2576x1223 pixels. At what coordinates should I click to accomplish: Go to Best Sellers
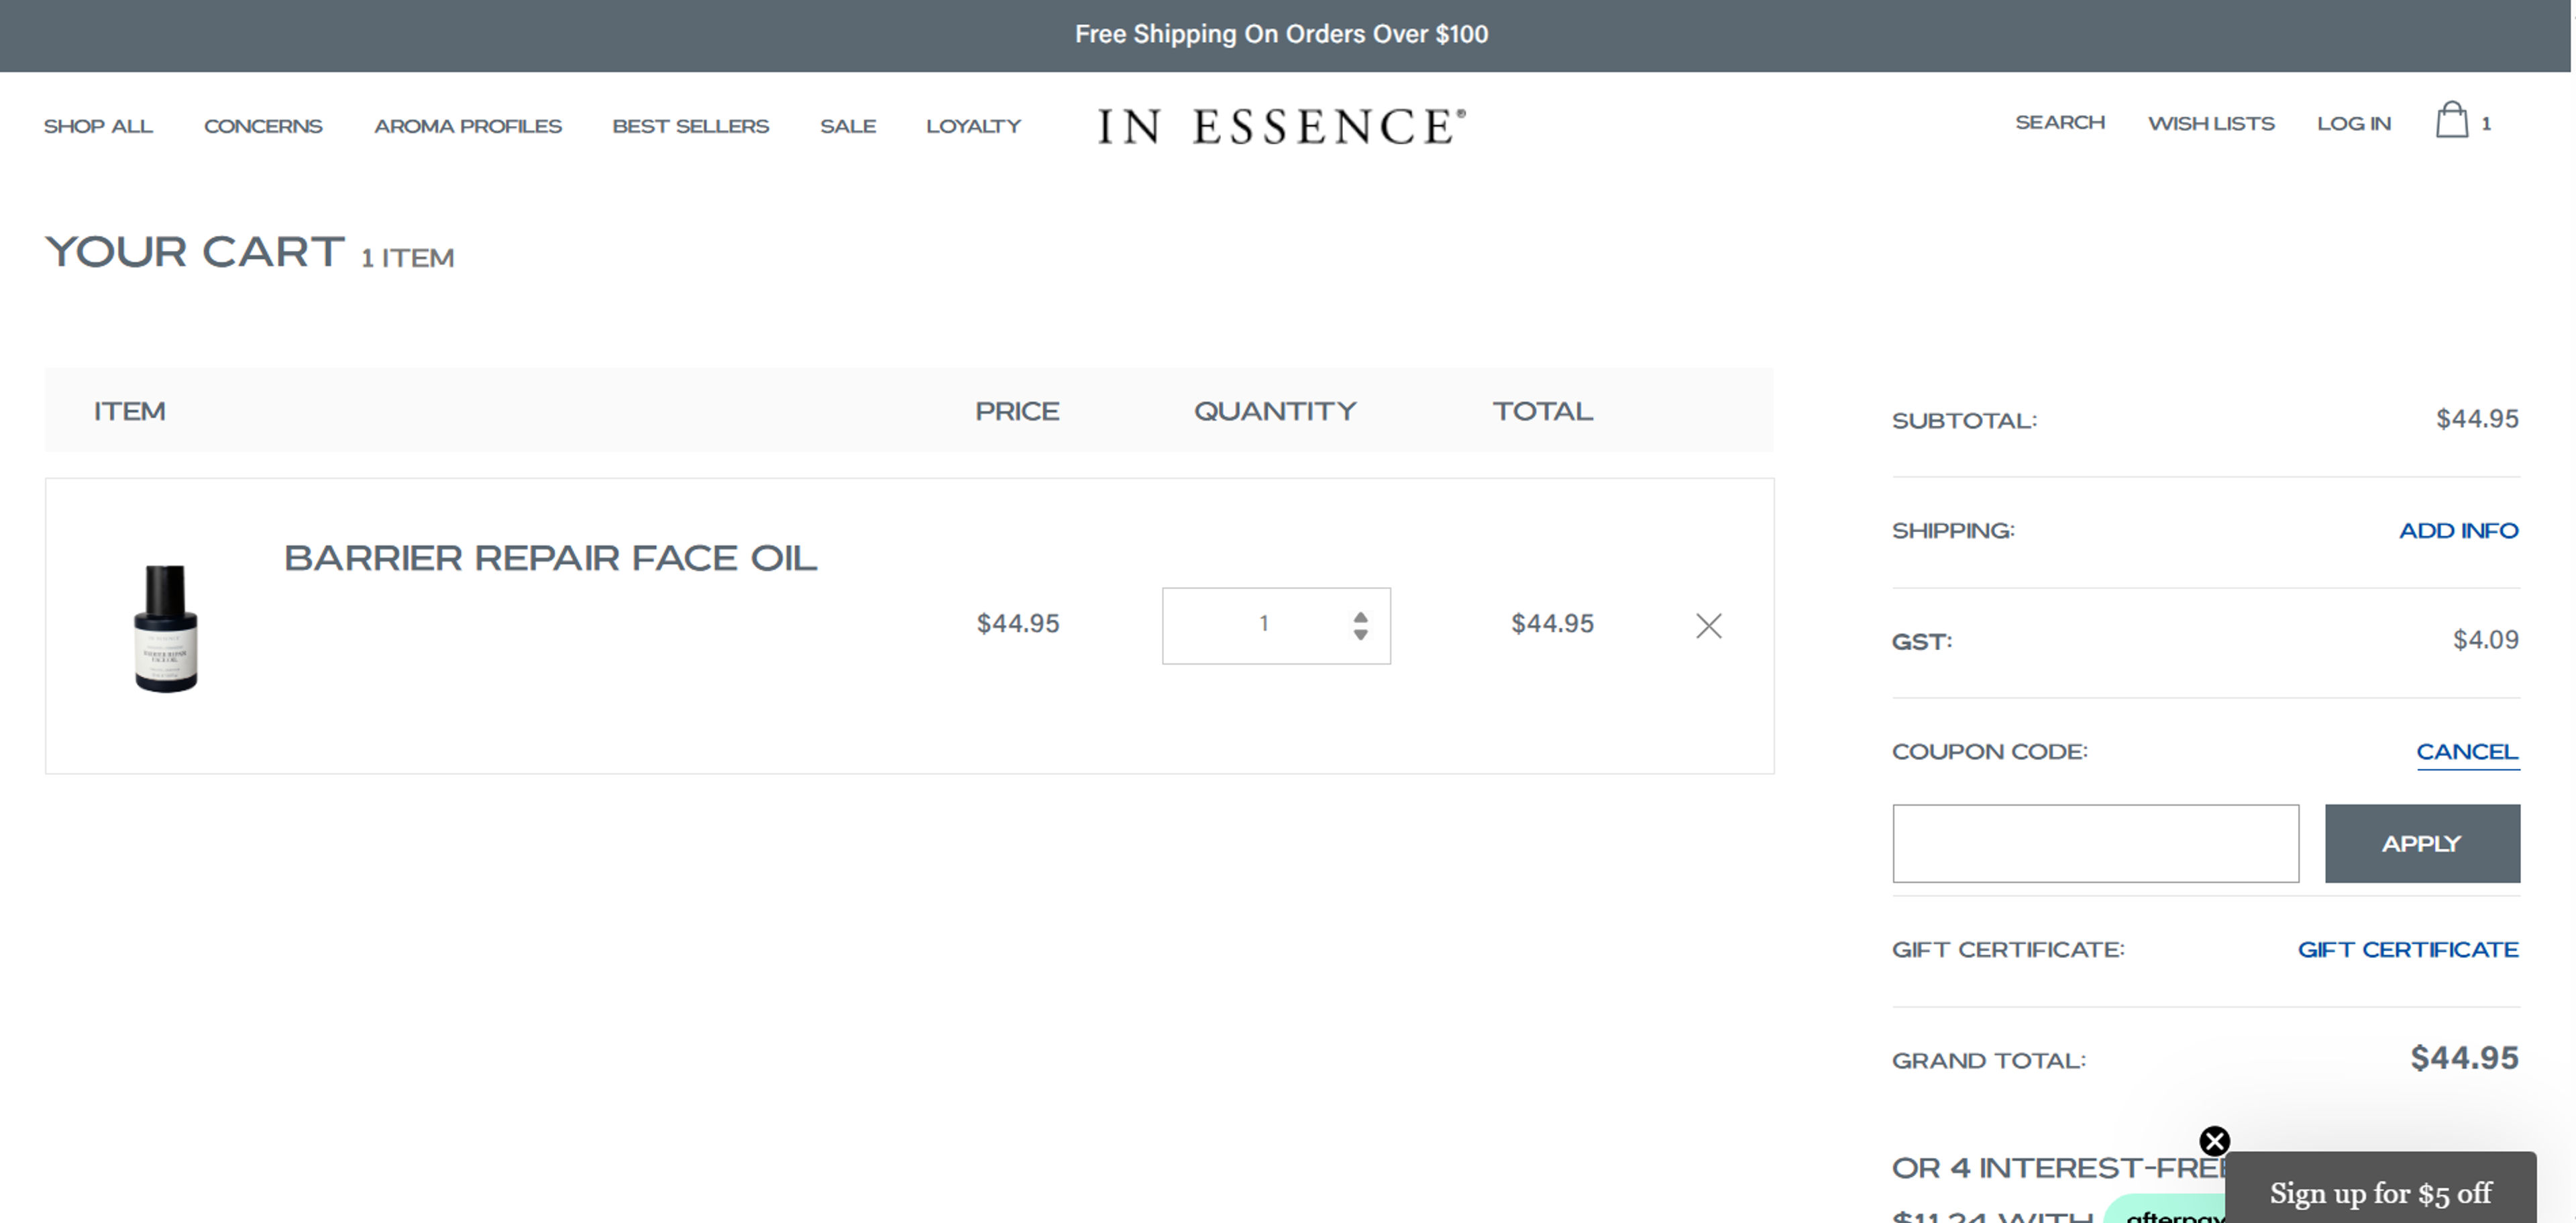tap(690, 127)
